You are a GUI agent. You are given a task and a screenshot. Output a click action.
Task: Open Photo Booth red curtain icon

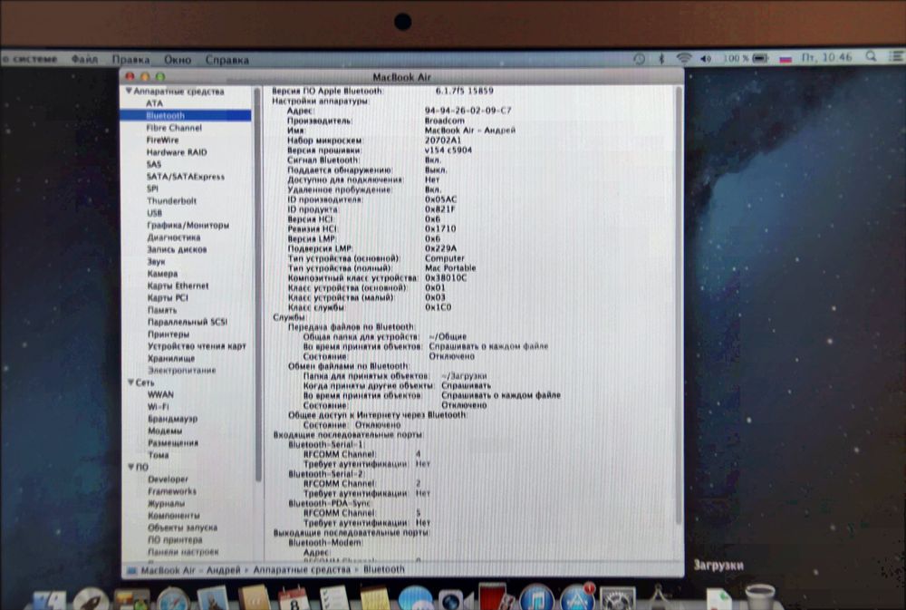(x=495, y=596)
